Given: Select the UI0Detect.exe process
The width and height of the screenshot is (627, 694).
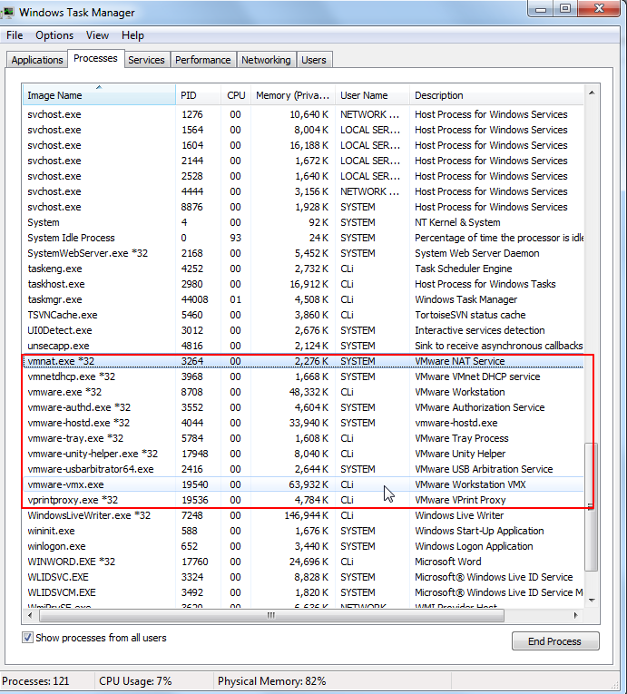Looking at the screenshot, I should pos(303,330).
